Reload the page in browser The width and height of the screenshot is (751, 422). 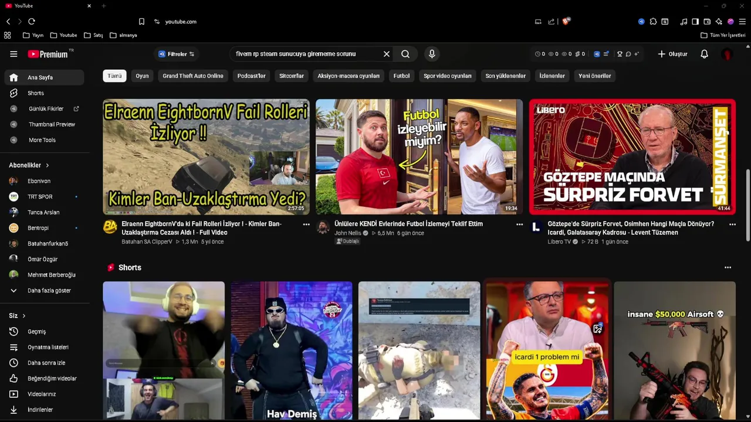pyautogui.click(x=32, y=21)
